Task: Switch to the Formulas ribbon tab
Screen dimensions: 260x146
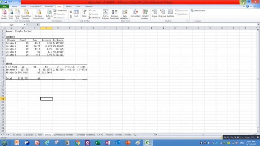Action: pyautogui.click(x=49, y=6)
